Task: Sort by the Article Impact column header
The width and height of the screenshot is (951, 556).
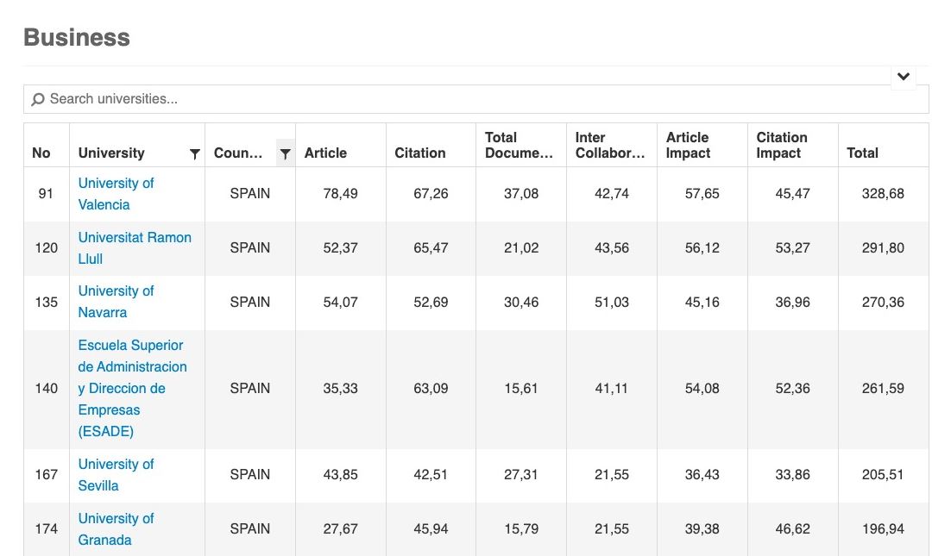Action: point(688,145)
